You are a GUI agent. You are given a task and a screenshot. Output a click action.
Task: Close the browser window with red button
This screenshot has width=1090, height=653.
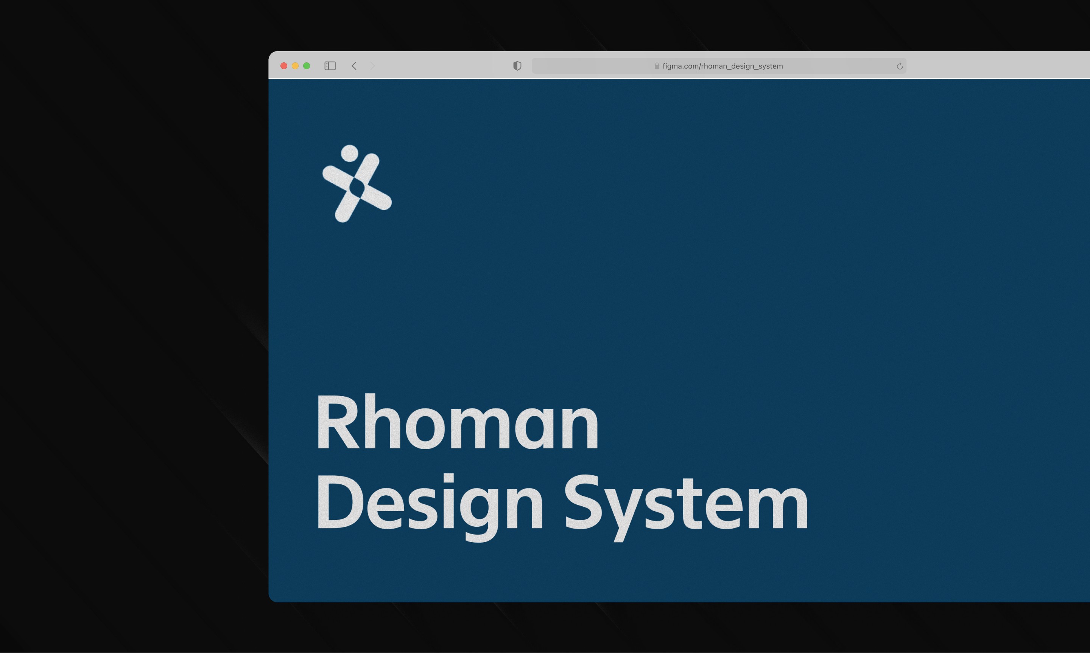point(284,66)
